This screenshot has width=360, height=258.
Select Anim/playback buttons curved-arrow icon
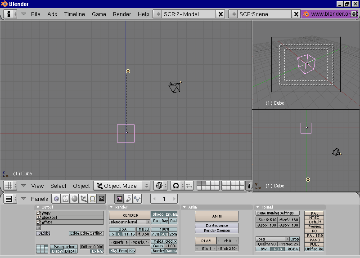pyautogui.click(x=128, y=199)
